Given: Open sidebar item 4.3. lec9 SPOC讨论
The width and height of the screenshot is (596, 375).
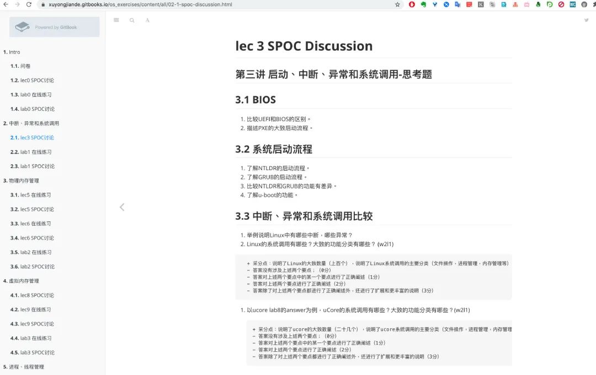Looking at the screenshot, I should pos(33,324).
